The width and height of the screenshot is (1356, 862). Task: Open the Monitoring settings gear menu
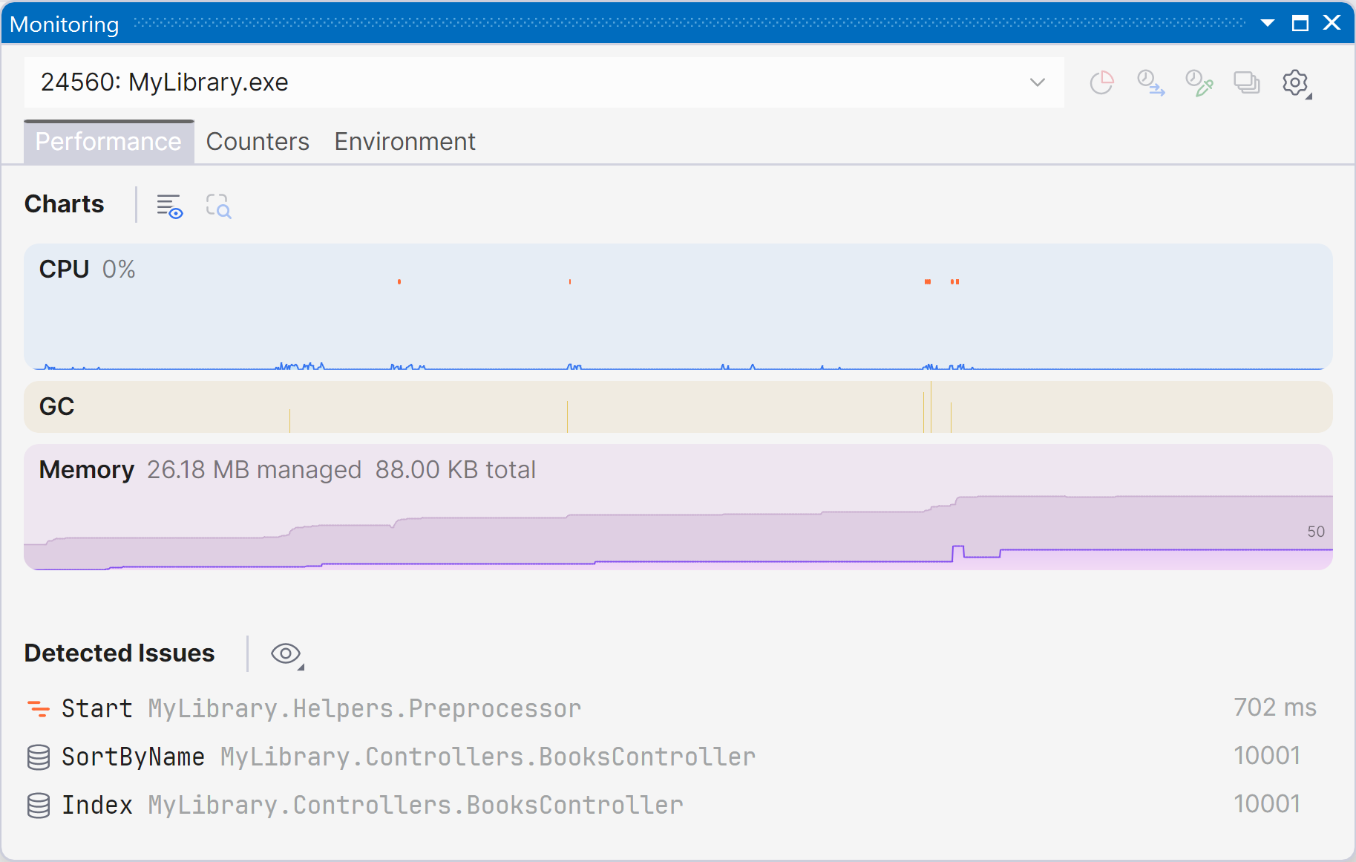pos(1296,82)
